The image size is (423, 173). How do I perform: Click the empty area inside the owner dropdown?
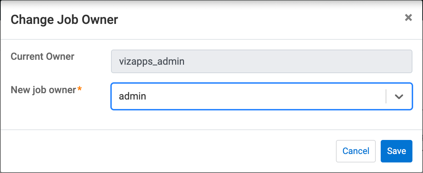[x=264, y=96]
